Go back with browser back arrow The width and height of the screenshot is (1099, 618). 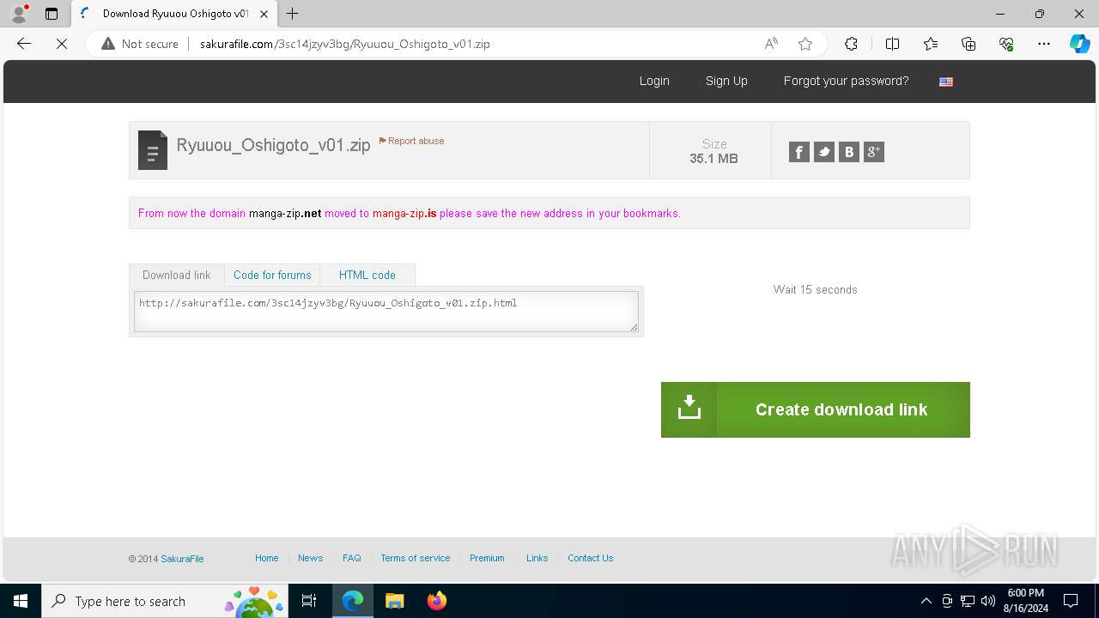click(24, 44)
